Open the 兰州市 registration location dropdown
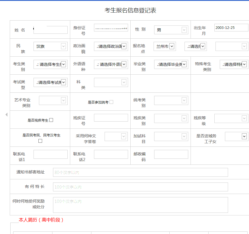This screenshot has width=249, height=234. point(164,46)
